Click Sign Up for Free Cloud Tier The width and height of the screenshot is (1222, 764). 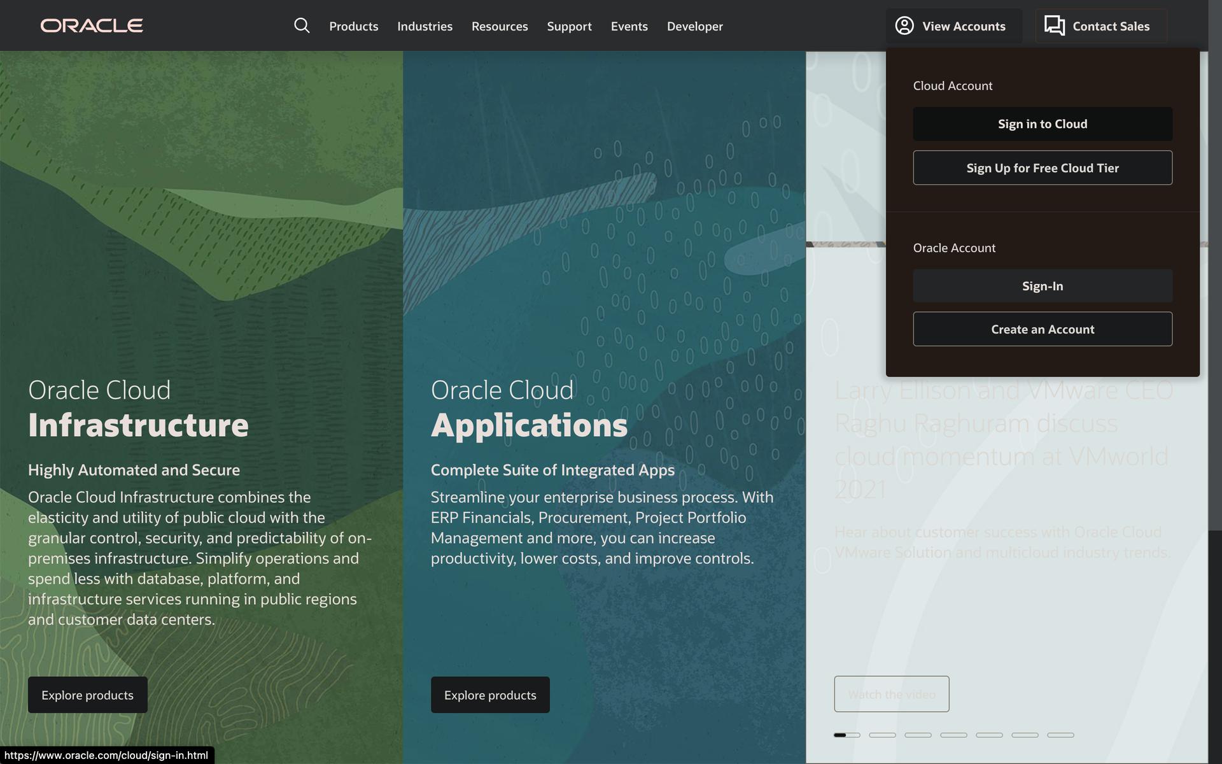(1042, 168)
